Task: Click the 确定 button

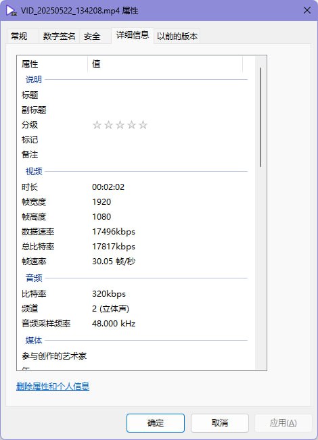Action: click(156, 422)
